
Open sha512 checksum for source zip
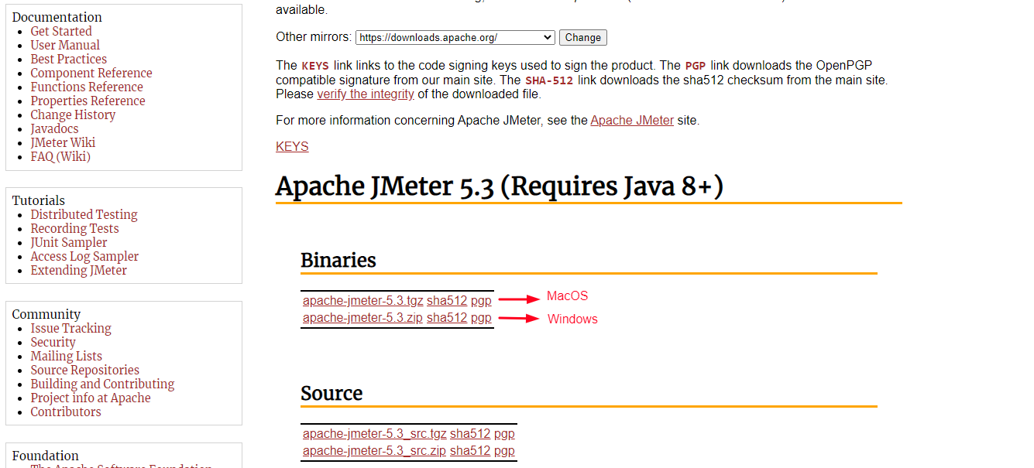click(470, 451)
